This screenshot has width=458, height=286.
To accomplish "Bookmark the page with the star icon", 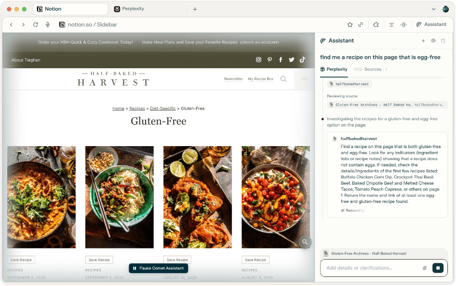I will click(350, 25).
